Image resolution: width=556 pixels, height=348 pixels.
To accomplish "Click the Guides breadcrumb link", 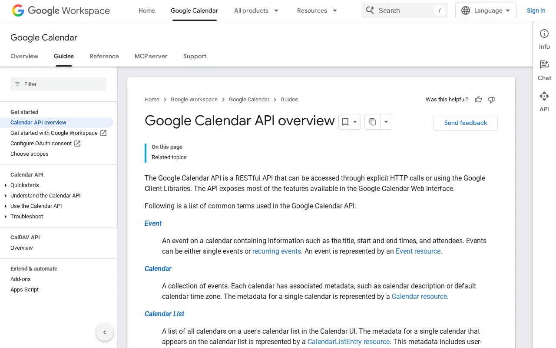I will pos(289,100).
